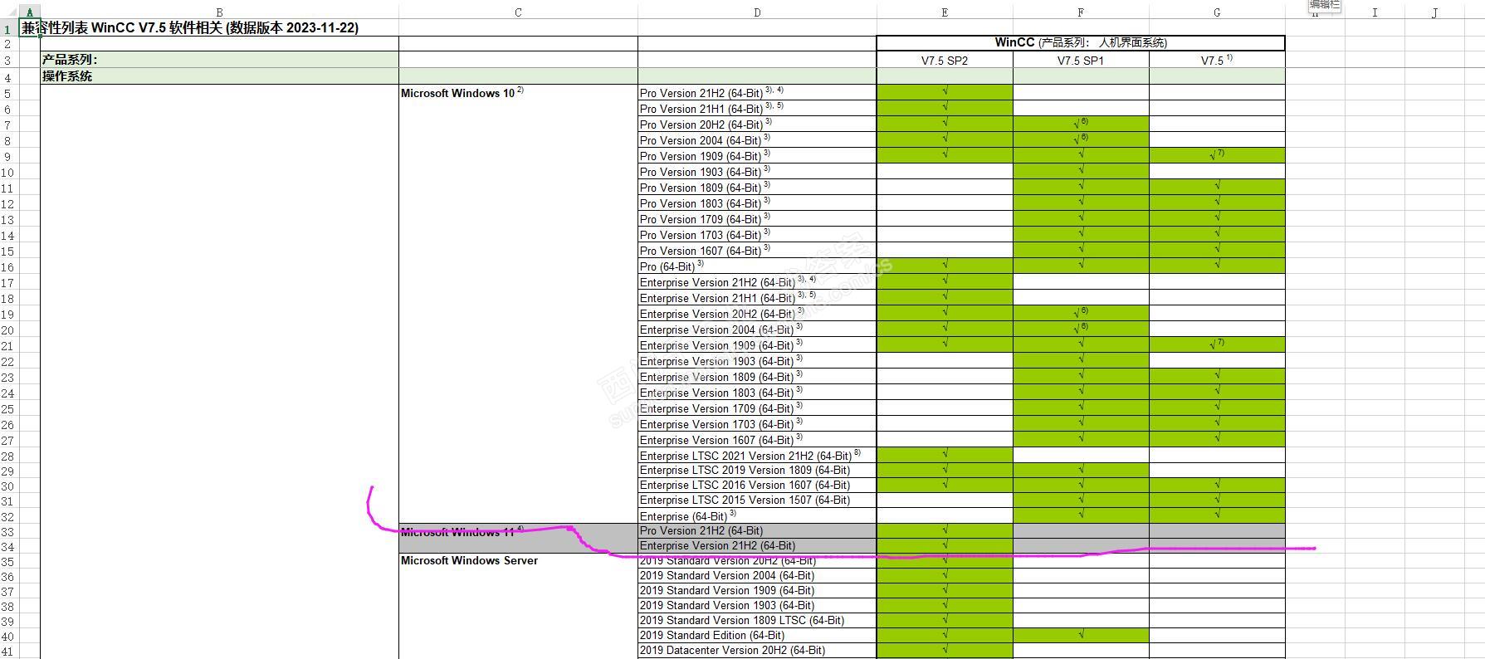Click V7.5 checkmark for Enterprise LTSC 2015
The height and width of the screenshot is (659, 1485).
pyautogui.click(x=1217, y=500)
